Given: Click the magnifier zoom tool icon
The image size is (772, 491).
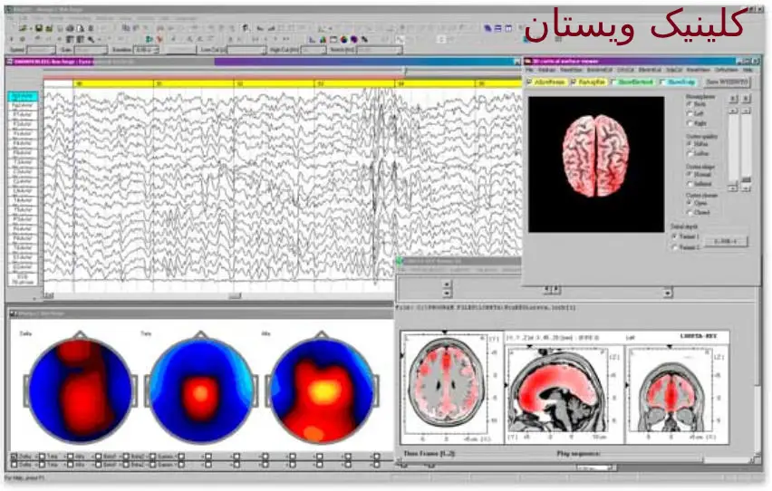Looking at the screenshot, I should tap(92, 39).
